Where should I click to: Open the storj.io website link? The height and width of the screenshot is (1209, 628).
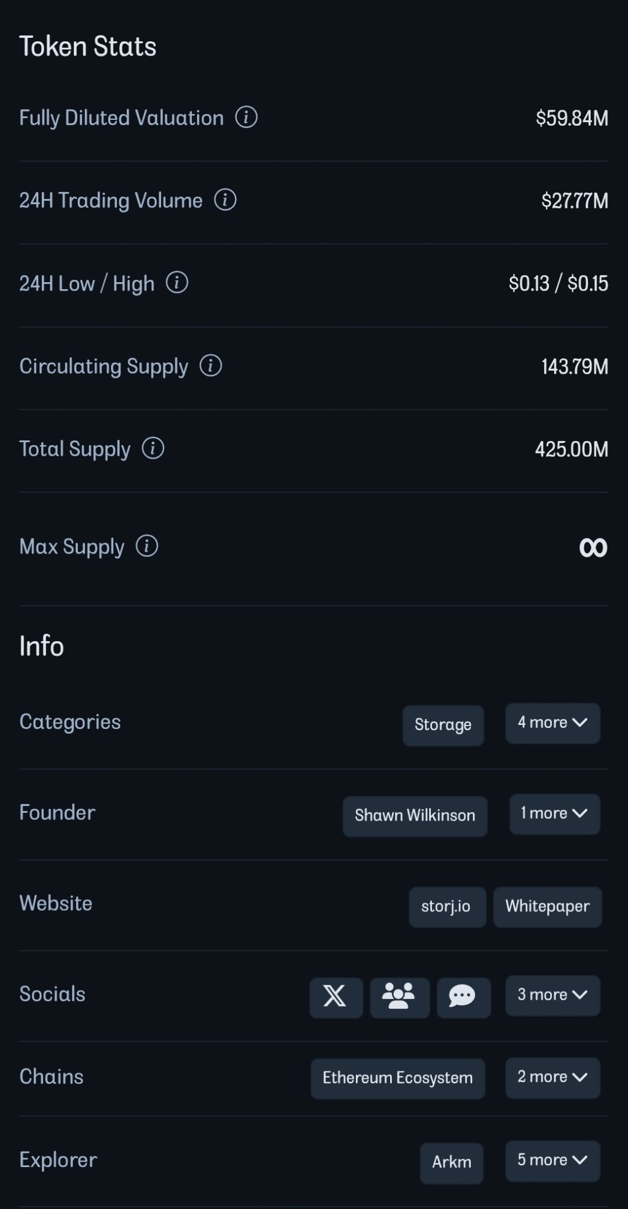click(x=447, y=907)
